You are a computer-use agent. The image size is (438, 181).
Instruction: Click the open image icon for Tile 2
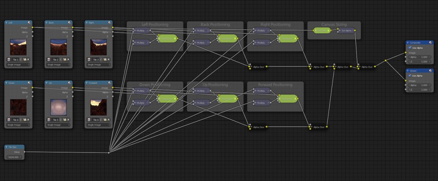coord(64,59)
